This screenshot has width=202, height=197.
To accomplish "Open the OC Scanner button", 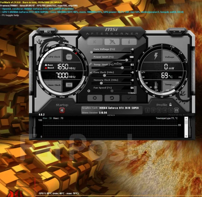I will tap(47, 31).
